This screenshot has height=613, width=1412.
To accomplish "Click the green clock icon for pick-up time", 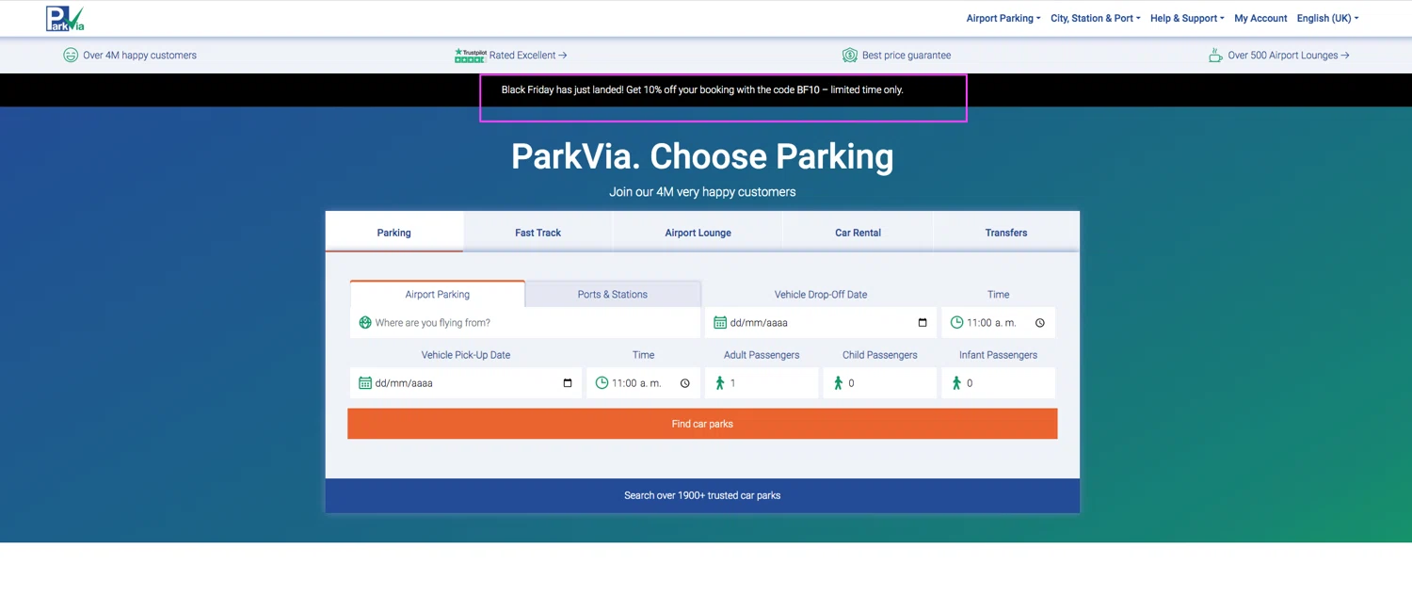I will pyautogui.click(x=602, y=383).
